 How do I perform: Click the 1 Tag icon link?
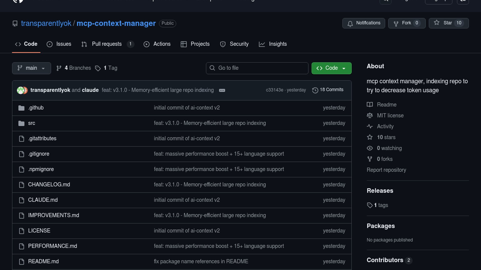click(x=98, y=68)
